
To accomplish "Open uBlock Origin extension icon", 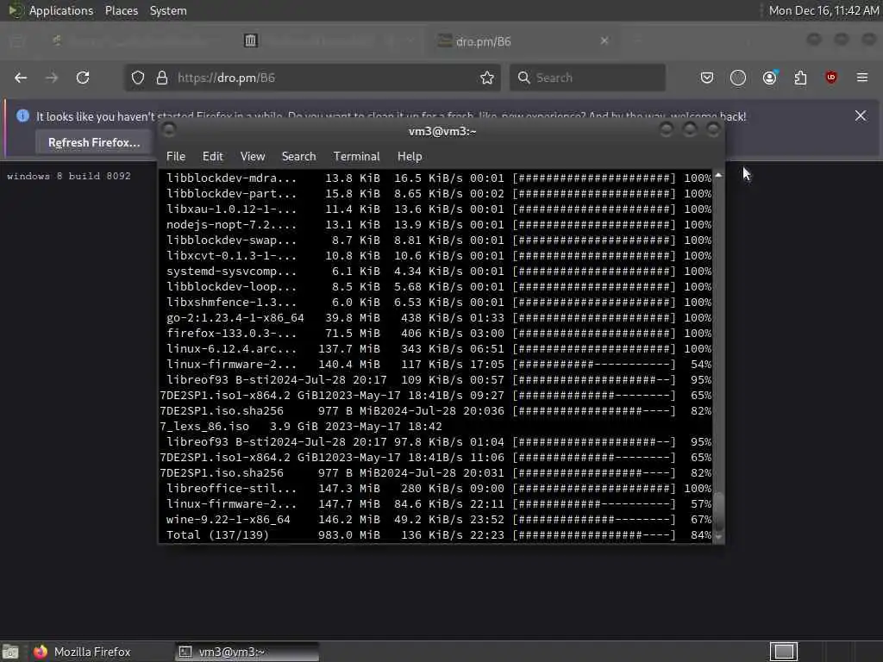I will [x=830, y=78].
